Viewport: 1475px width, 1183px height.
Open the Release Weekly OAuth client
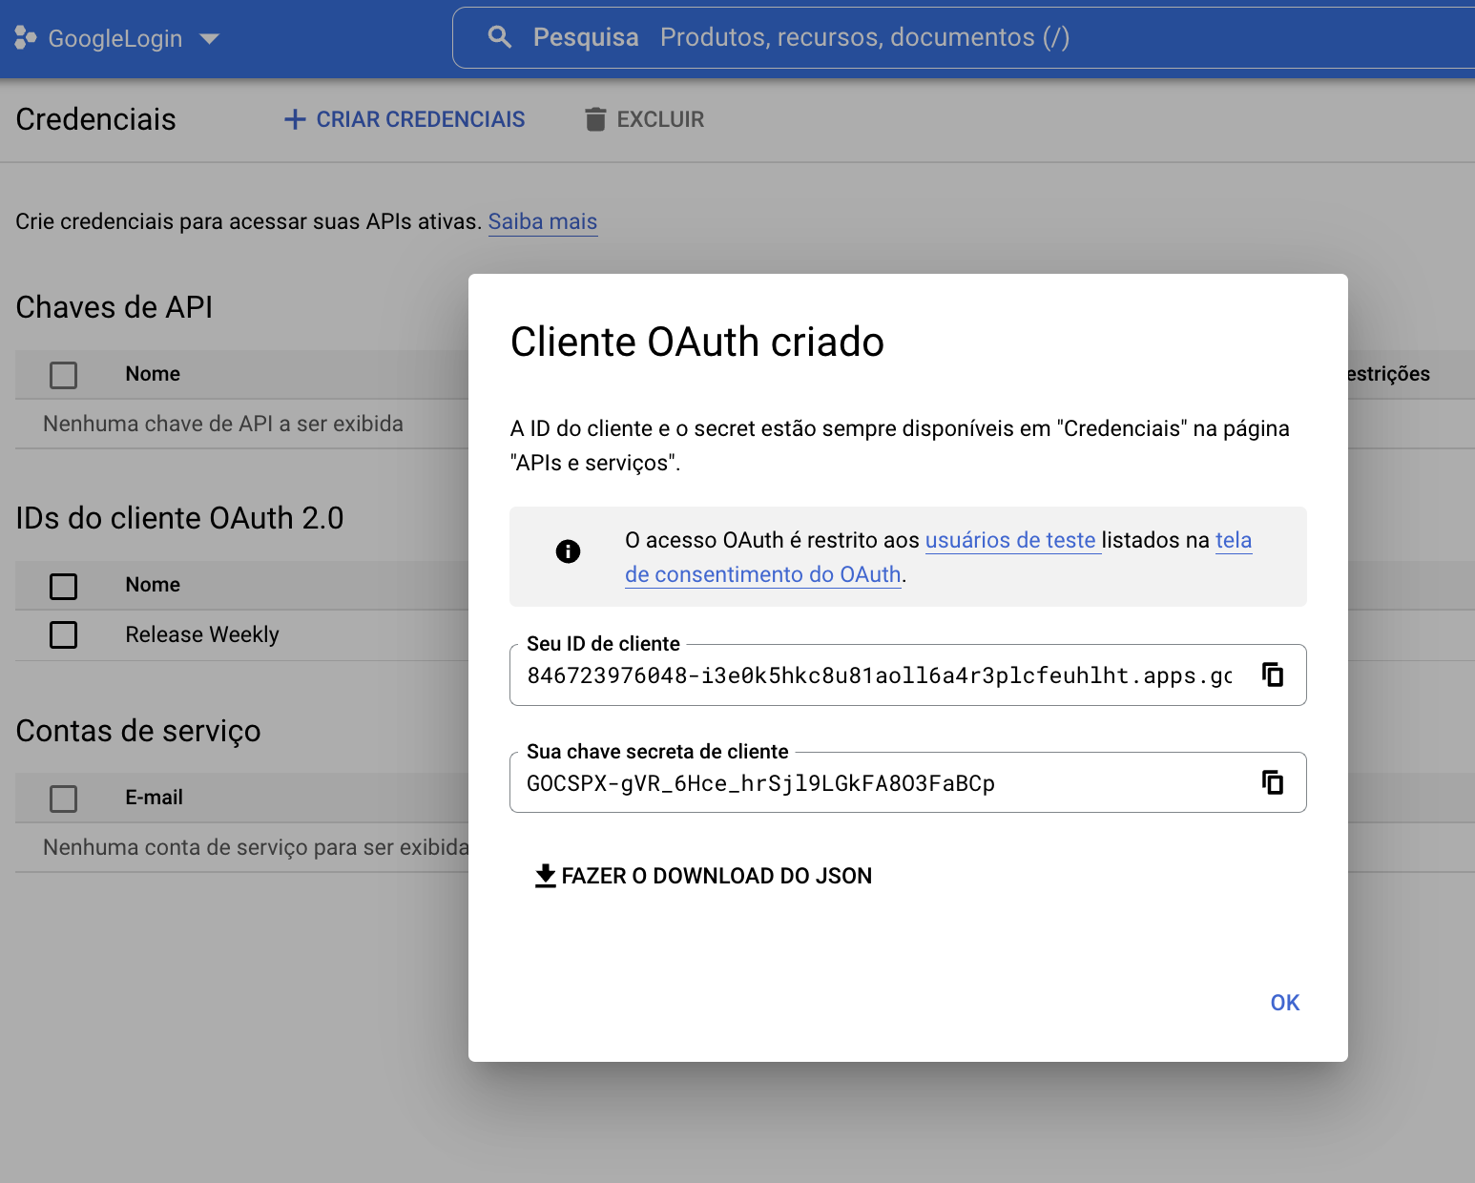click(202, 634)
